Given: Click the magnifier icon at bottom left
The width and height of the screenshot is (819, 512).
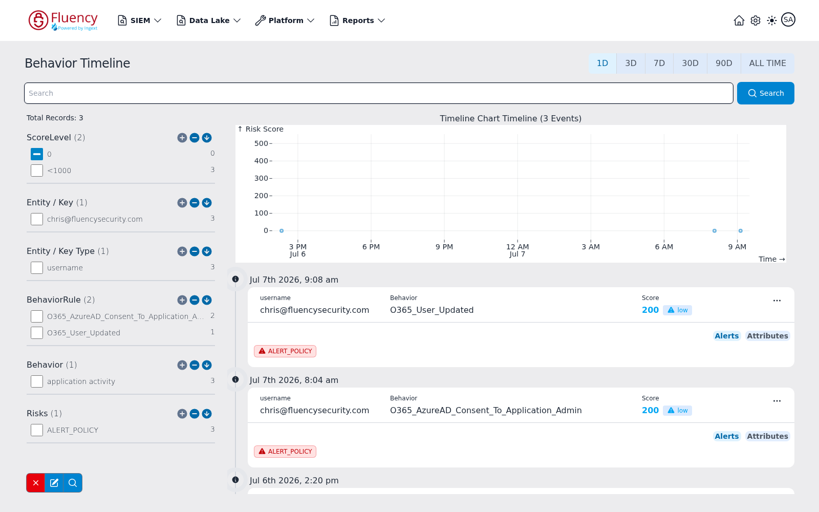Looking at the screenshot, I should click(x=73, y=483).
